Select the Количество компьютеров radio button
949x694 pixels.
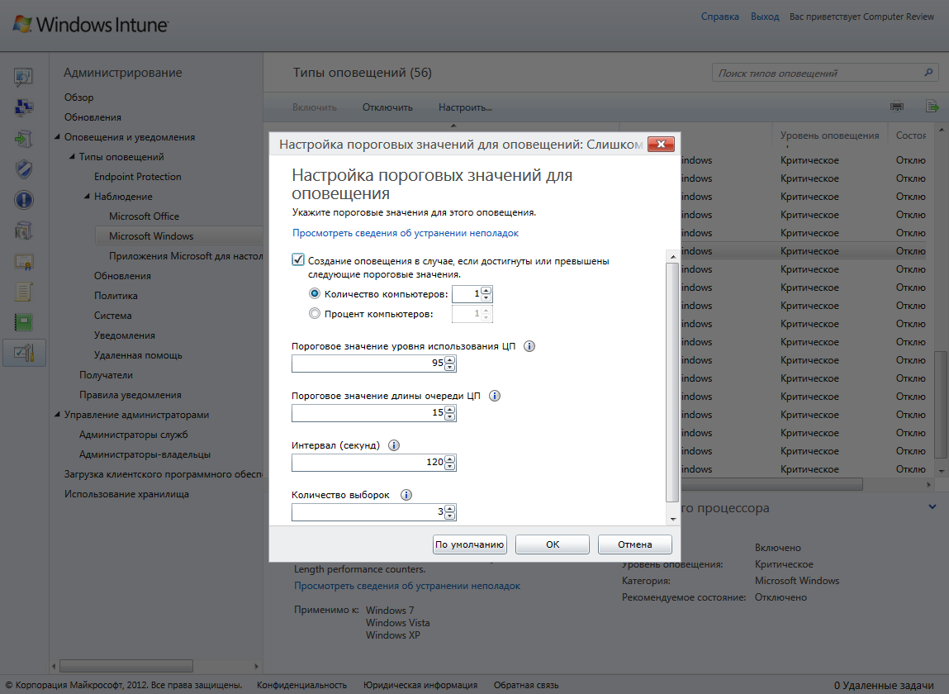click(x=315, y=293)
